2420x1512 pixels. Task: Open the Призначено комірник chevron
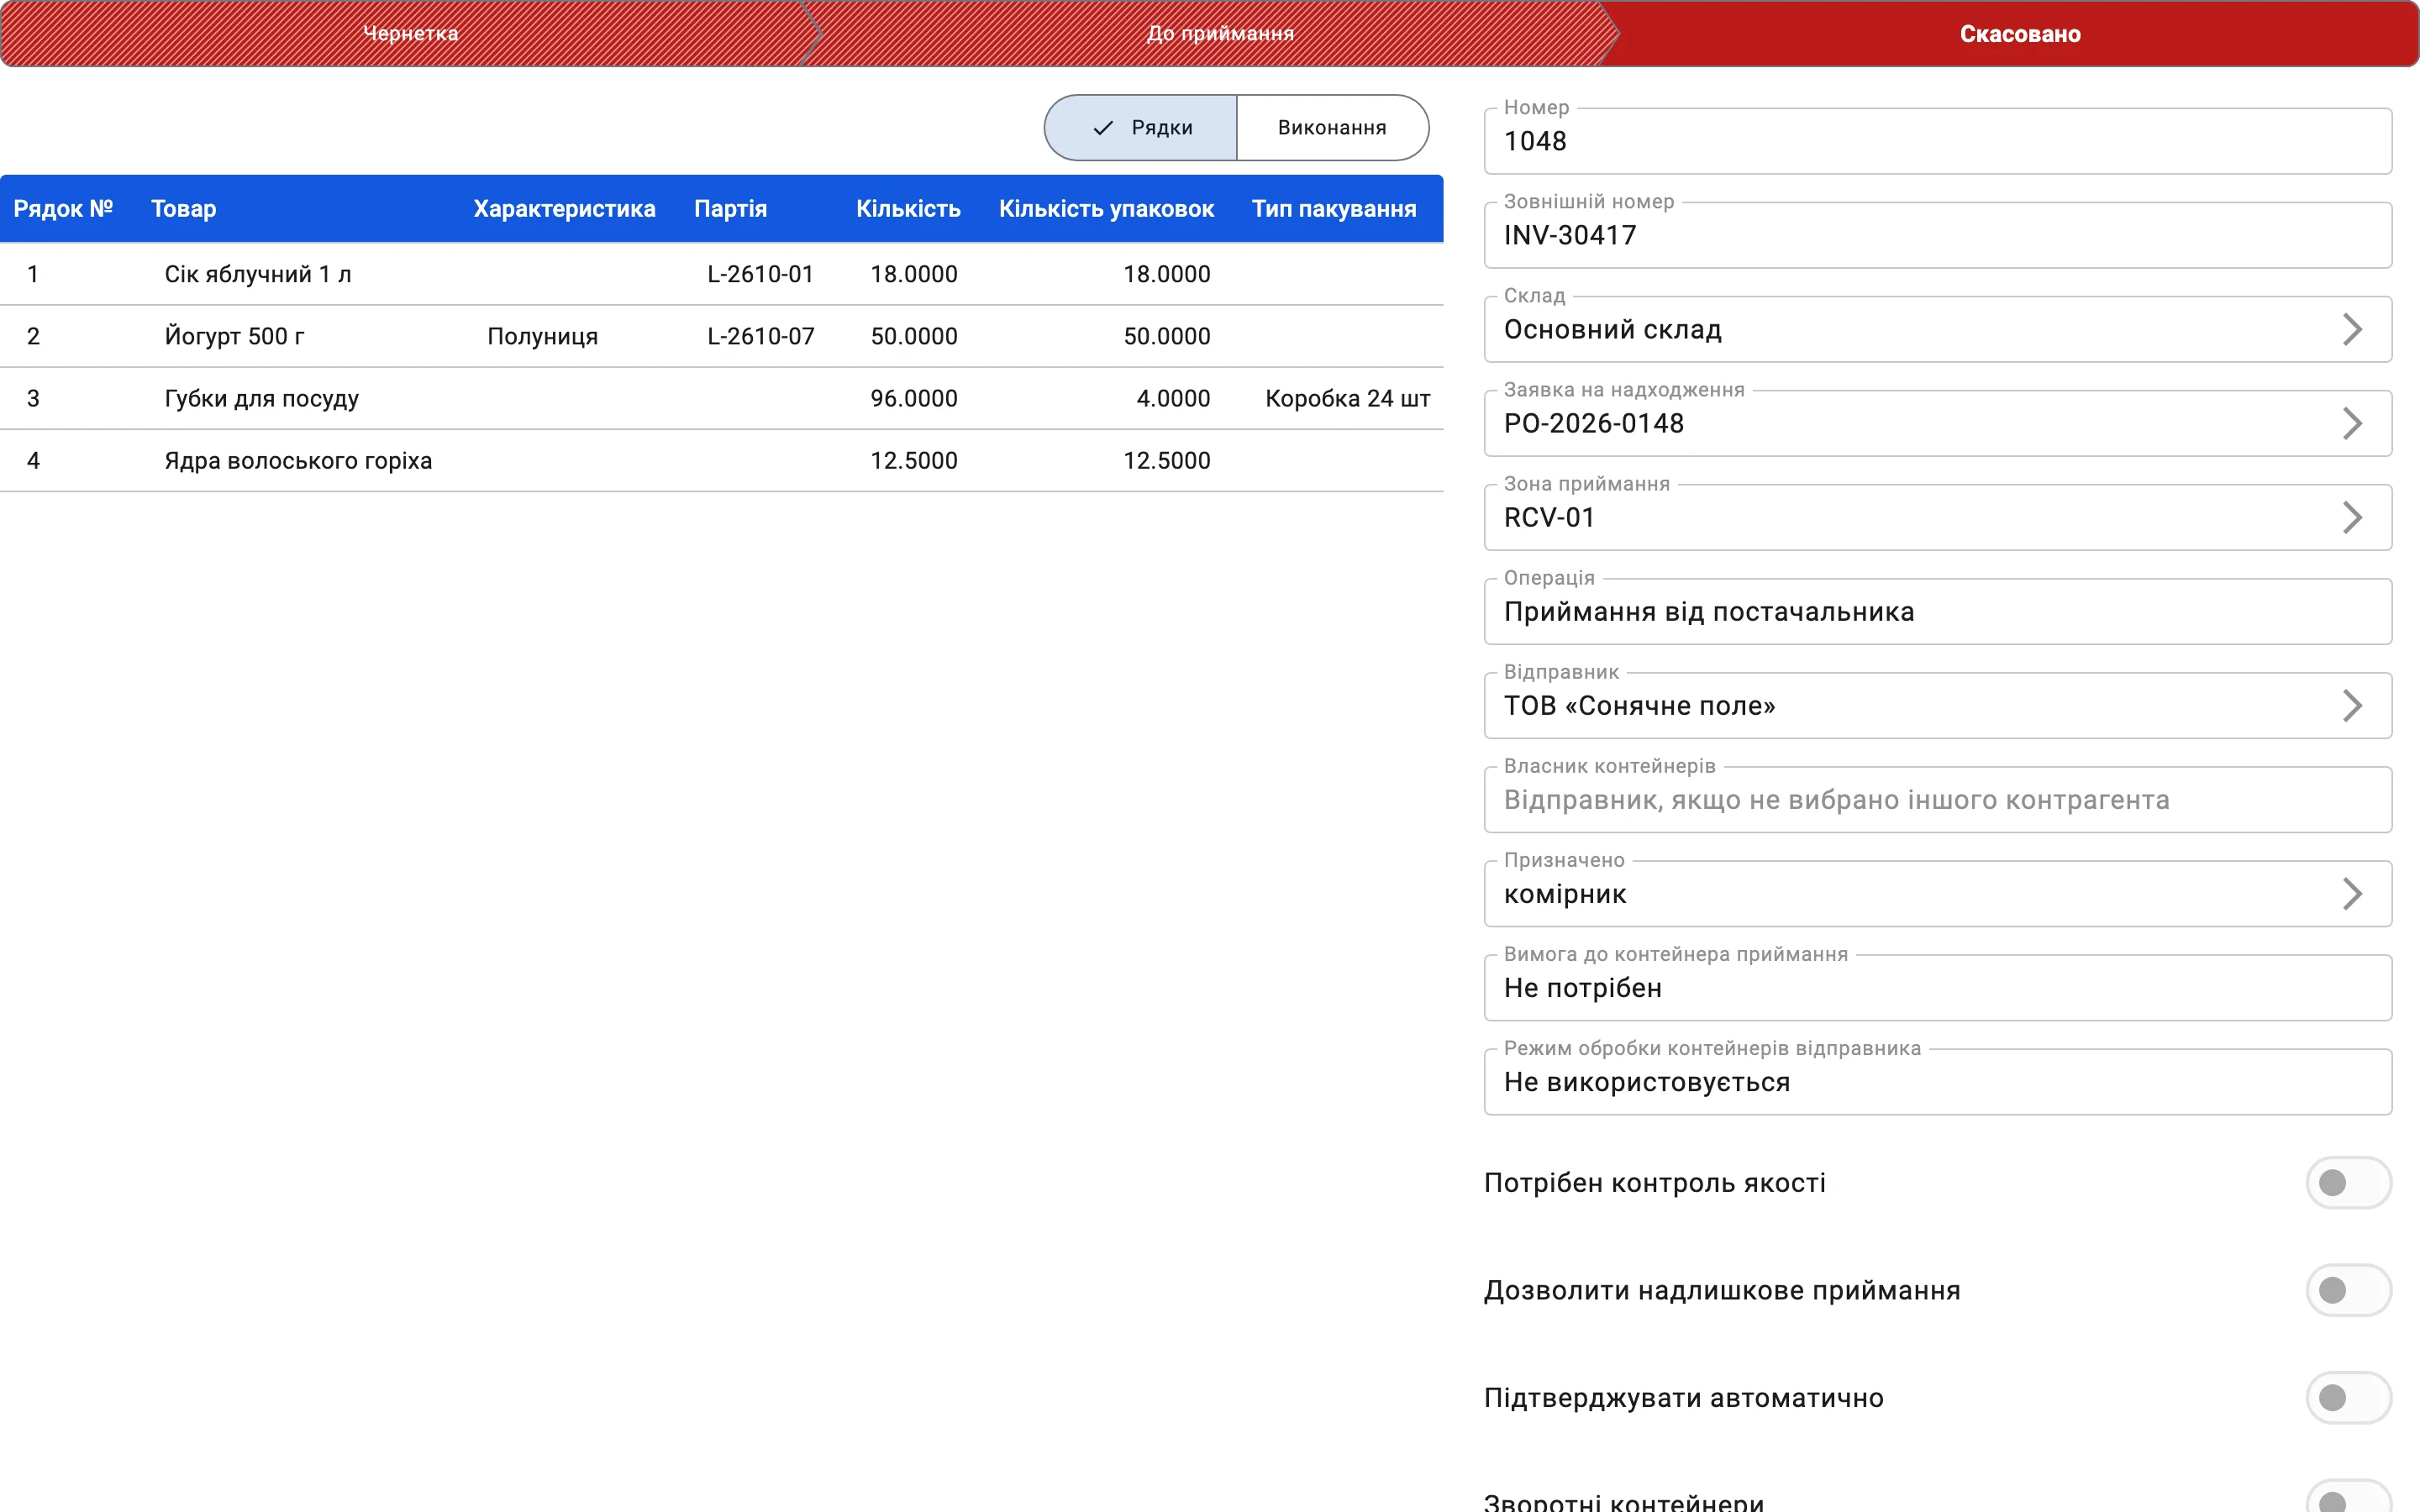2352,894
